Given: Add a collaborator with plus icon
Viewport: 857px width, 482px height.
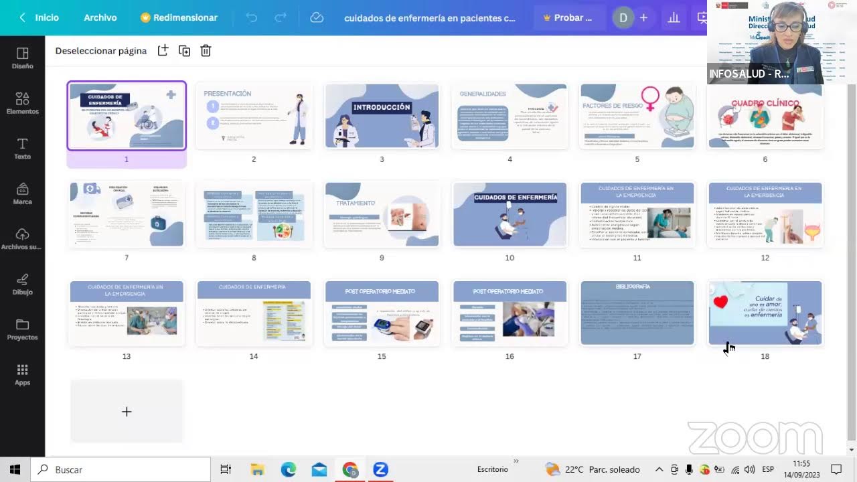Looking at the screenshot, I should pos(643,17).
